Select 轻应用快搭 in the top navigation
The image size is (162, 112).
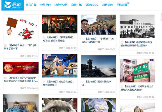[61, 5]
